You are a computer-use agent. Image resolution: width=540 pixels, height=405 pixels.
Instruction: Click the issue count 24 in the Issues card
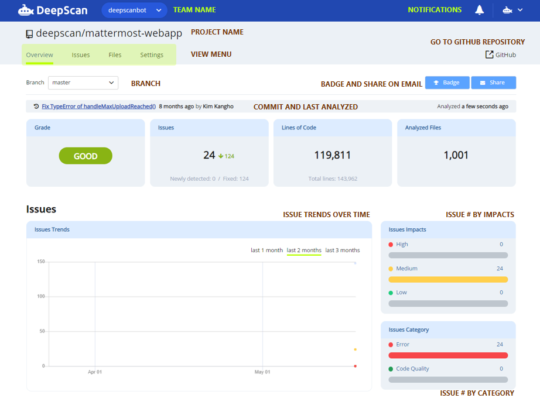click(209, 155)
